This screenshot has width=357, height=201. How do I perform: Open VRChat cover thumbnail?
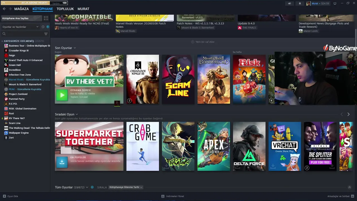[x=285, y=146]
